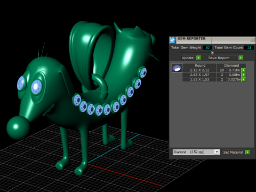Open the Diamond (3.52 spg) material dropdown

[x=217, y=152]
